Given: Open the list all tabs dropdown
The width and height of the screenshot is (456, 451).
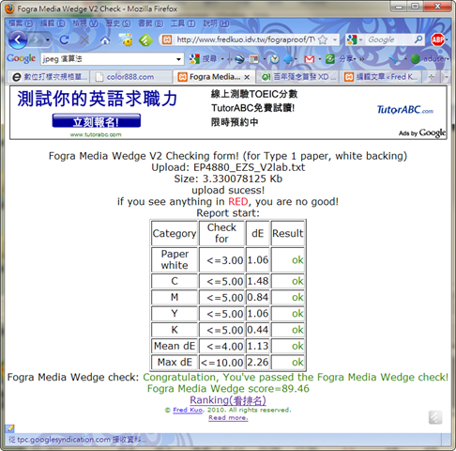Looking at the screenshot, I should coord(447,77).
